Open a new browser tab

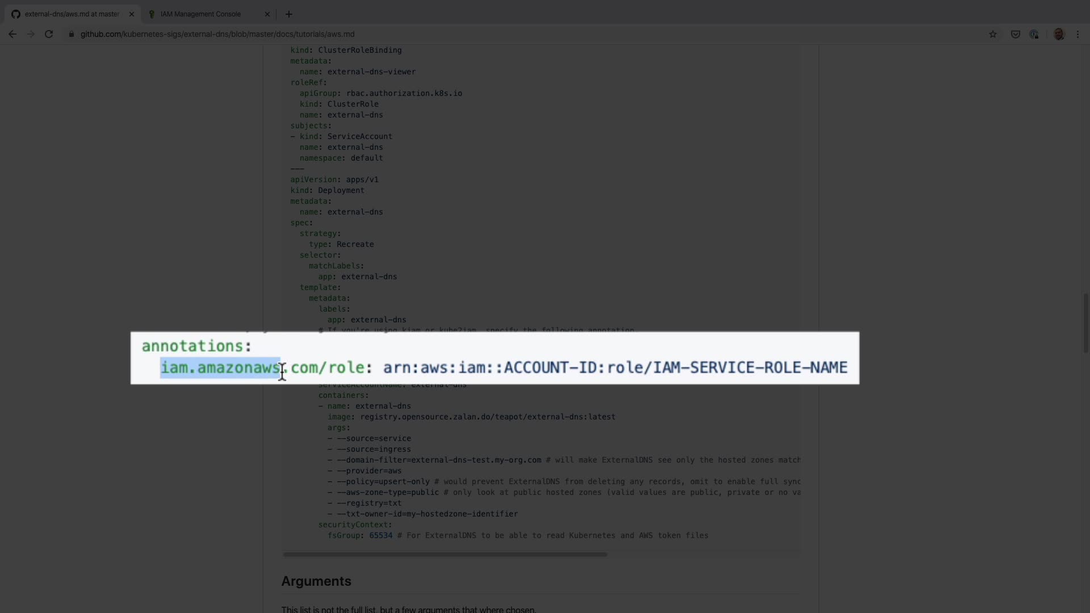(288, 14)
